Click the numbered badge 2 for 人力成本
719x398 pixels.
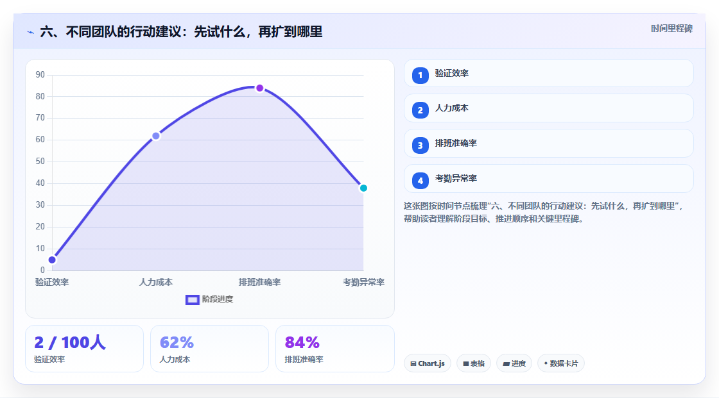click(x=420, y=110)
